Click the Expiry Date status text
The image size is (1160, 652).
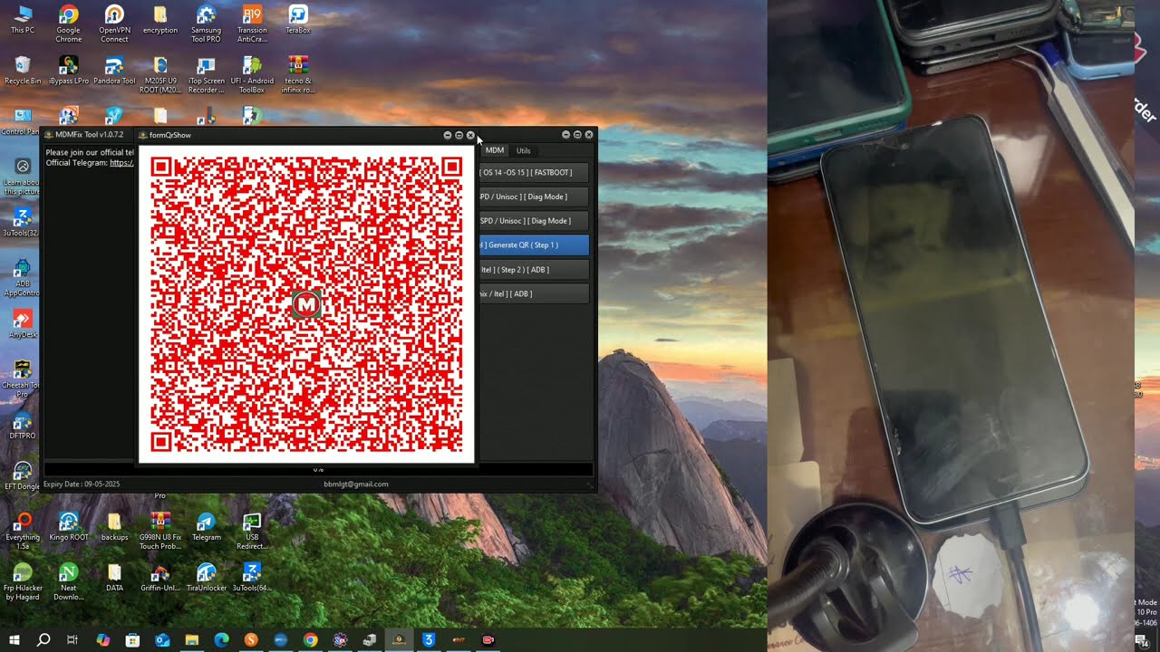pos(82,484)
